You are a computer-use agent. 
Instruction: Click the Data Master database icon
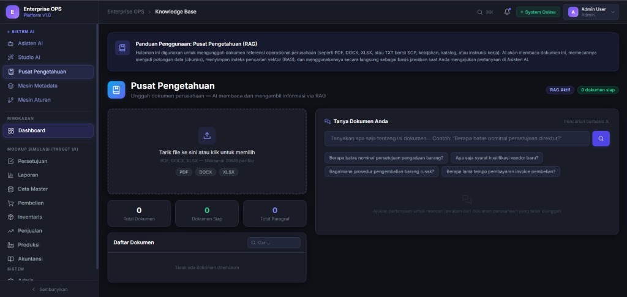point(11,189)
